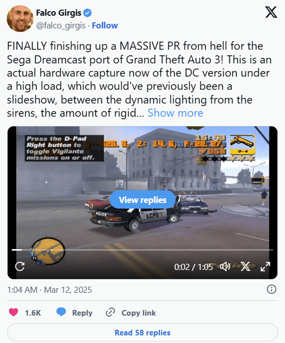This screenshot has width=285, height=343.
Task: Click the View replies button
Action: pos(142,200)
